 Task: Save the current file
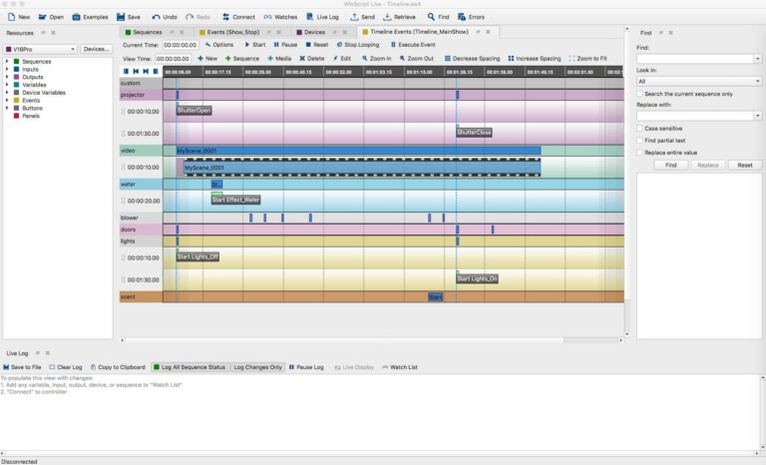[128, 17]
